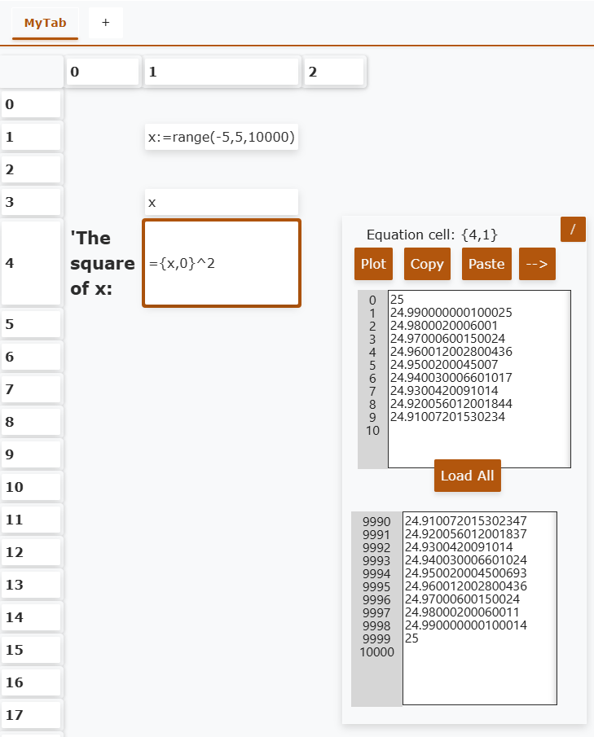Select row header 4

point(31,263)
